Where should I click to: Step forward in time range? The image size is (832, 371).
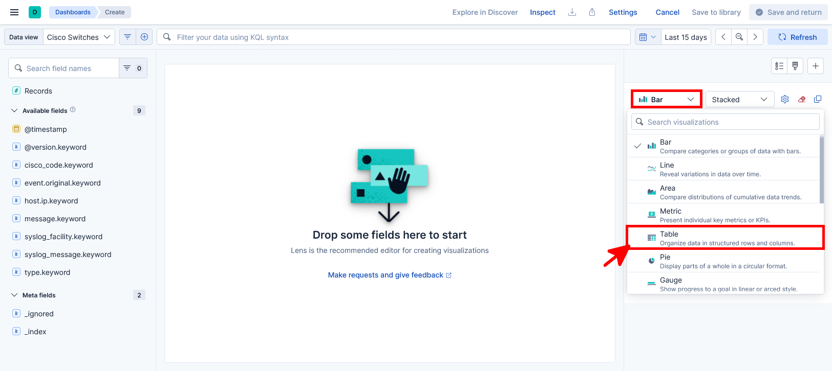click(x=755, y=37)
